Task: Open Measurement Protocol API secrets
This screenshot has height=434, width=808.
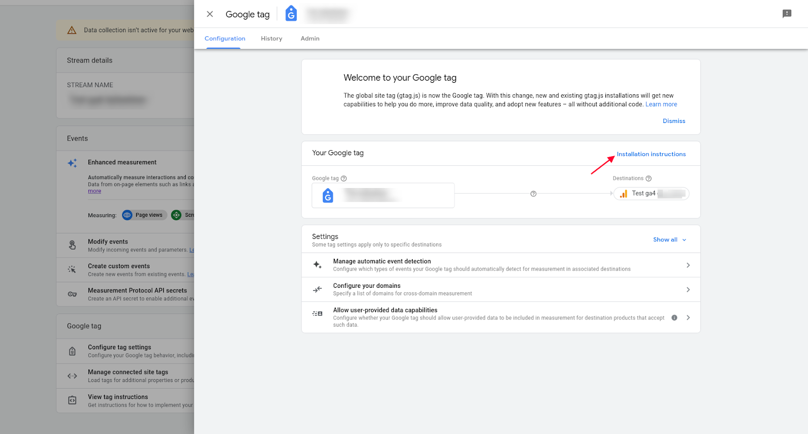Action: 125,294
